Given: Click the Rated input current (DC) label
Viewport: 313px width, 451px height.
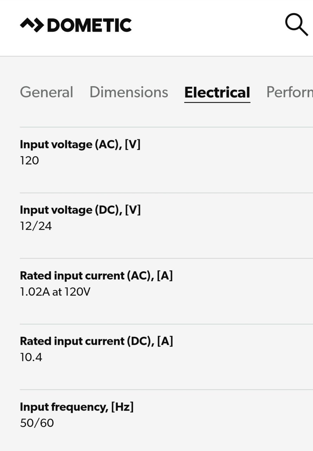Looking at the screenshot, I should pyautogui.click(x=96, y=341).
